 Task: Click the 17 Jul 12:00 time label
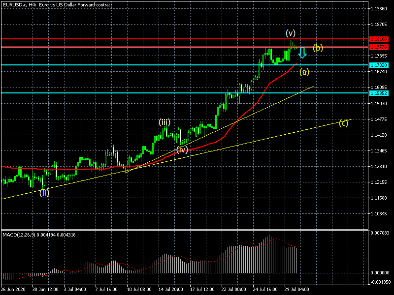[x=202, y=290]
